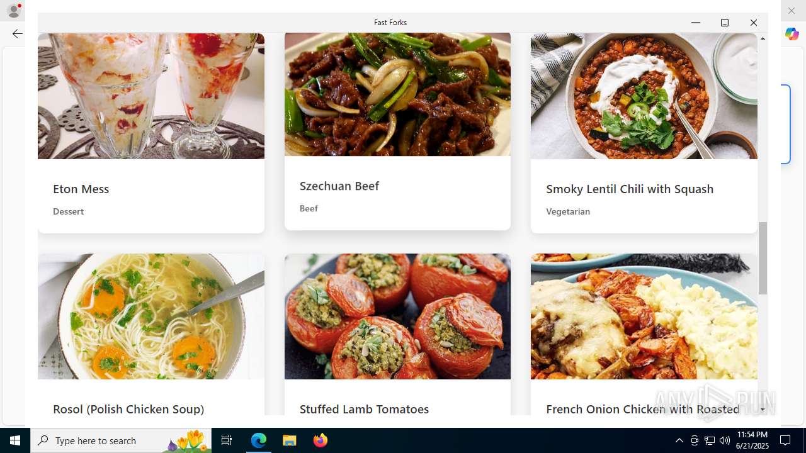Launch Firefox from the taskbar
The height and width of the screenshot is (453, 806).
pyautogui.click(x=320, y=440)
